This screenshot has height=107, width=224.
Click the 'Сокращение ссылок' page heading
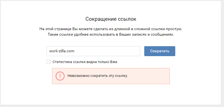(x=111, y=19)
